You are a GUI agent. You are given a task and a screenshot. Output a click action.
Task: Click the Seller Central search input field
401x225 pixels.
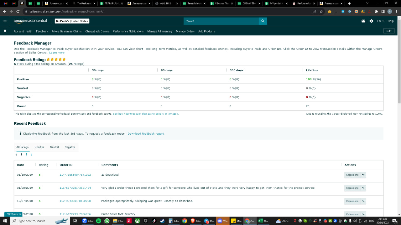(221, 21)
